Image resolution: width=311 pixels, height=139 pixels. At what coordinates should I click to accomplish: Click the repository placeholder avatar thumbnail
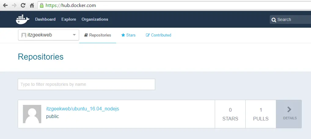click(32, 114)
